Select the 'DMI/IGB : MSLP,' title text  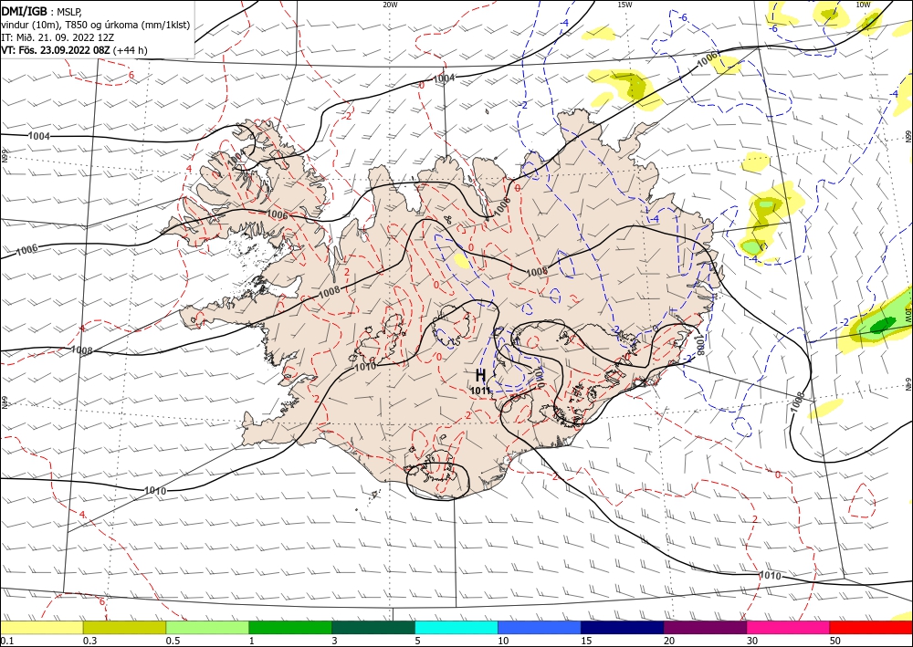pyautogui.click(x=42, y=13)
